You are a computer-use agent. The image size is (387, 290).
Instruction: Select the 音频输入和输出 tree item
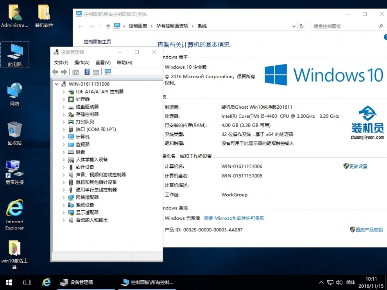click(x=91, y=220)
